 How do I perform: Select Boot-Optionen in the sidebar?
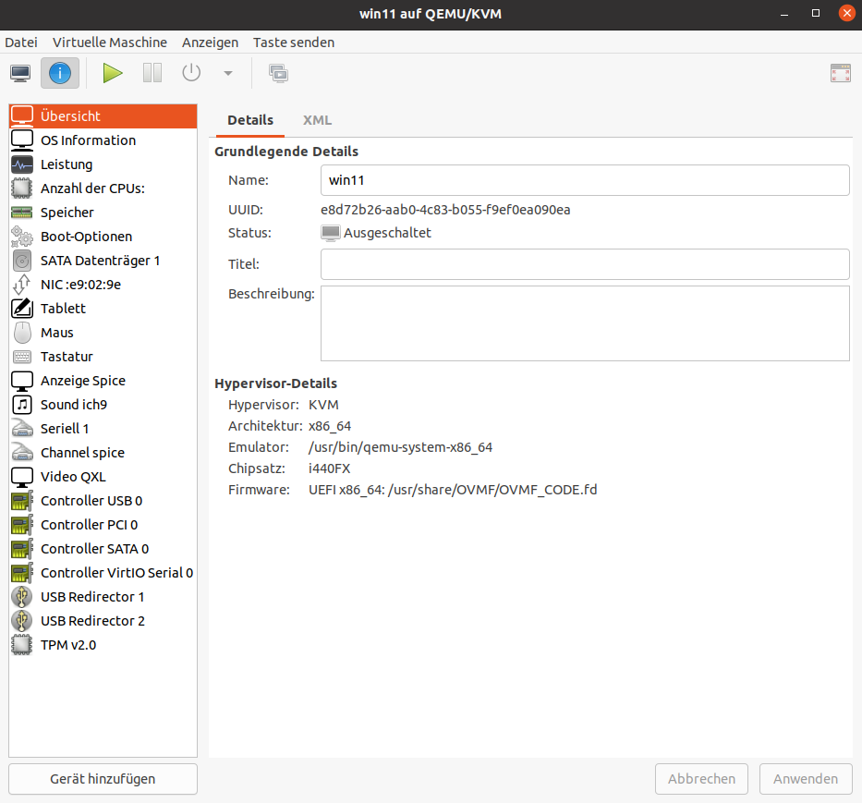coord(86,237)
